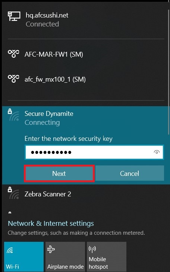Click the Zebra Scanner 2 Wi-Fi signal icon
This screenshot has width=170, height=272.
(x=14, y=193)
